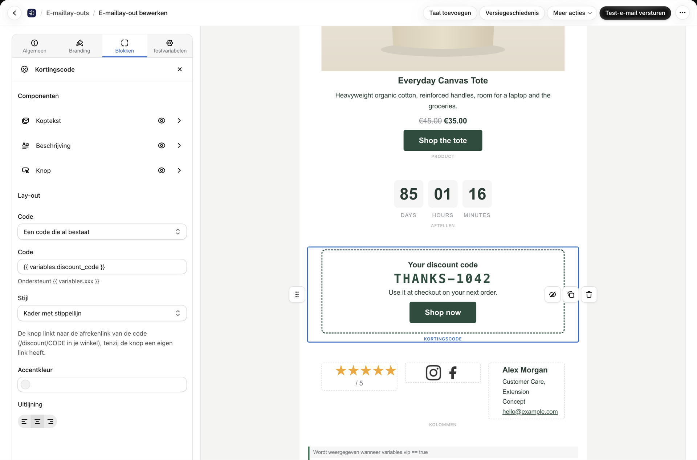This screenshot has height=460, width=697.
Task: Open the three-dot overflow menu
Action: point(682,13)
